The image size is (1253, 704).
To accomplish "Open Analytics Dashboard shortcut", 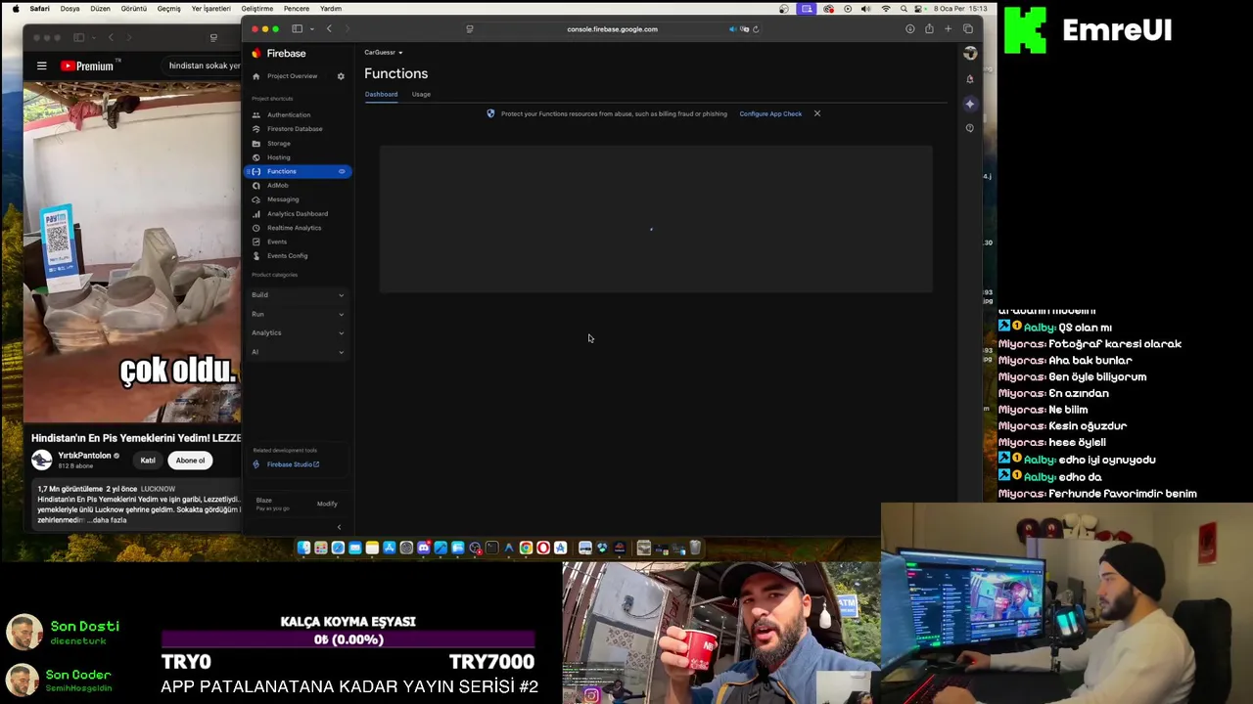I will pos(298,214).
